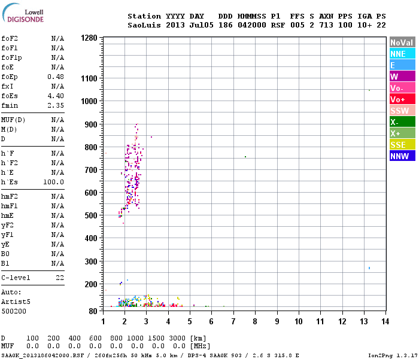The height and width of the screenshot is (359, 419).
Task: Click the foF2 parameter label
Action: [10, 38]
